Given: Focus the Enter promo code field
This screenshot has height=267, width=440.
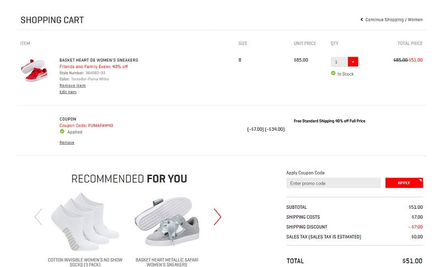Looking at the screenshot, I should tap(333, 183).
